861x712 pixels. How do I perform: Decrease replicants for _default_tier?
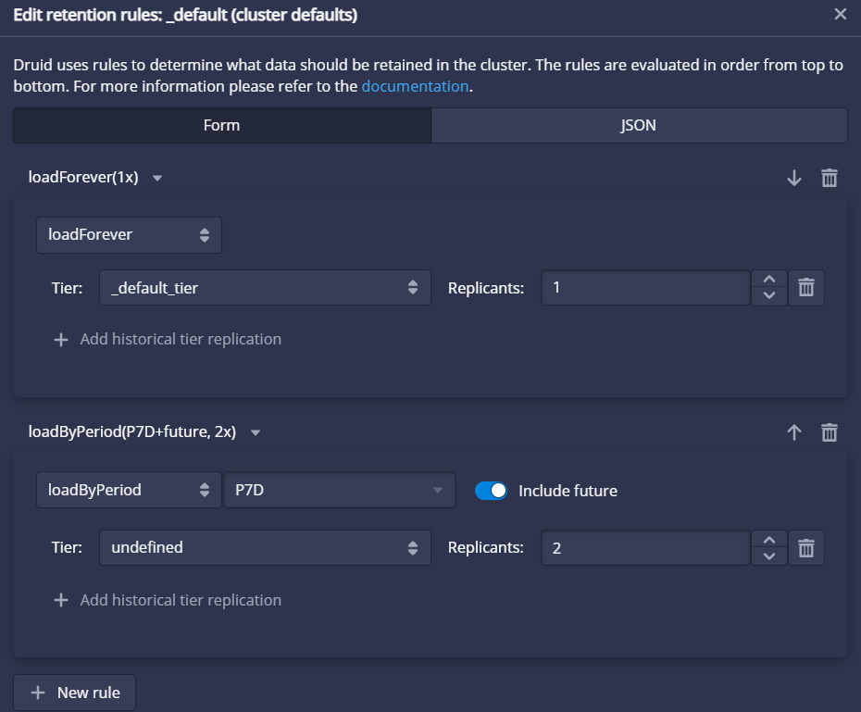pos(768,296)
